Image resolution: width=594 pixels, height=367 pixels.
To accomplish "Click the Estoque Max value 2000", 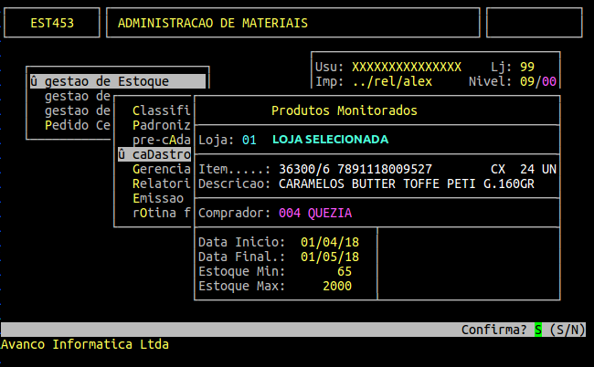I will 337,286.
